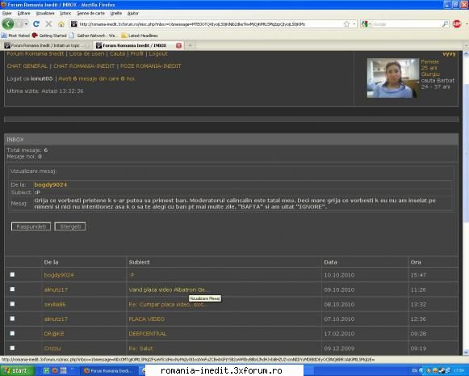
Task: Check the box for the bogdy9024 message
Action: pyautogui.click(x=12, y=274)
